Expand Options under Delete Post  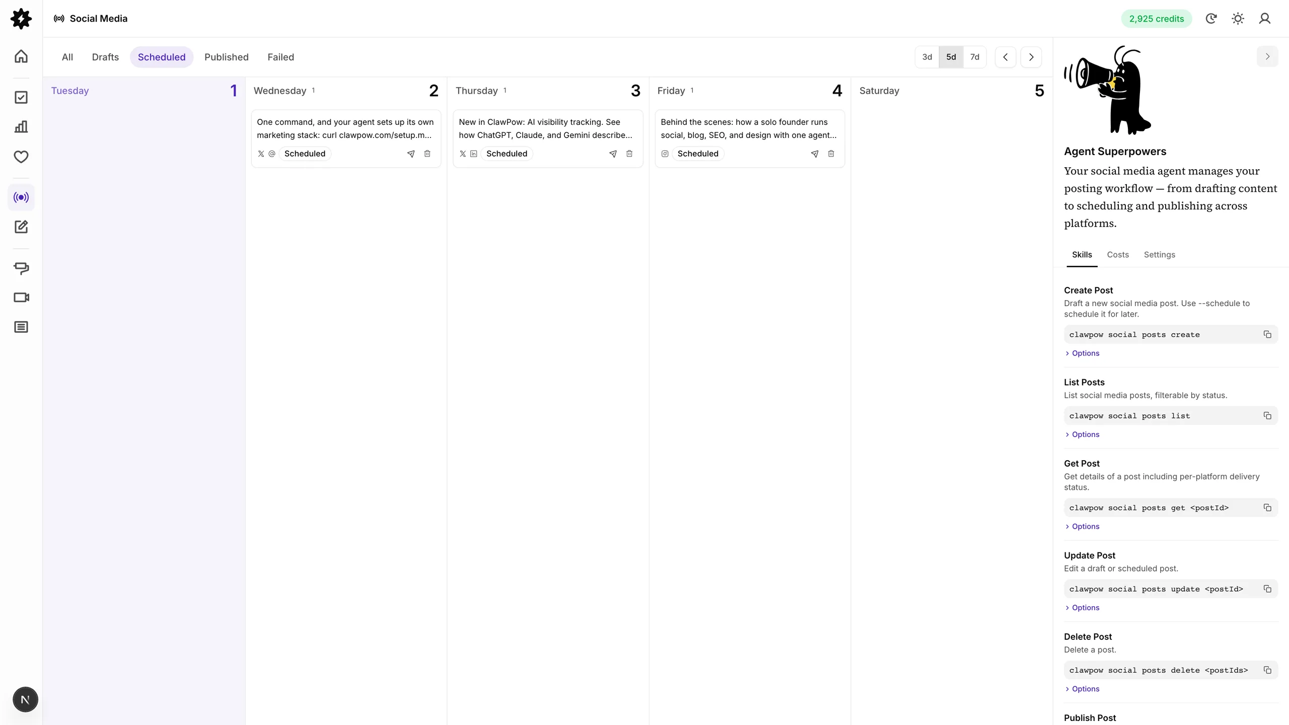tap(1082, 689)
